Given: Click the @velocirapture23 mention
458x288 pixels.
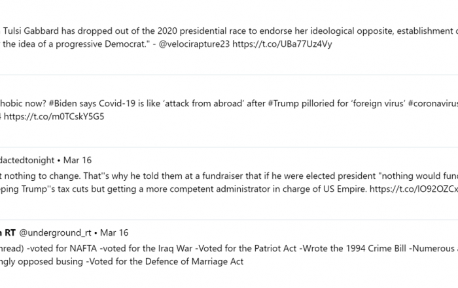Looking at the screenshot, I should click(194, 44).
